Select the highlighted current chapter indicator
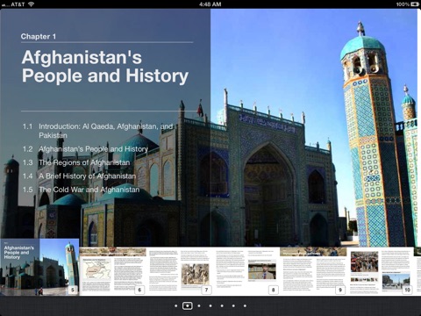The height and width of the screenshot is (316, 421). click(188, 305)
